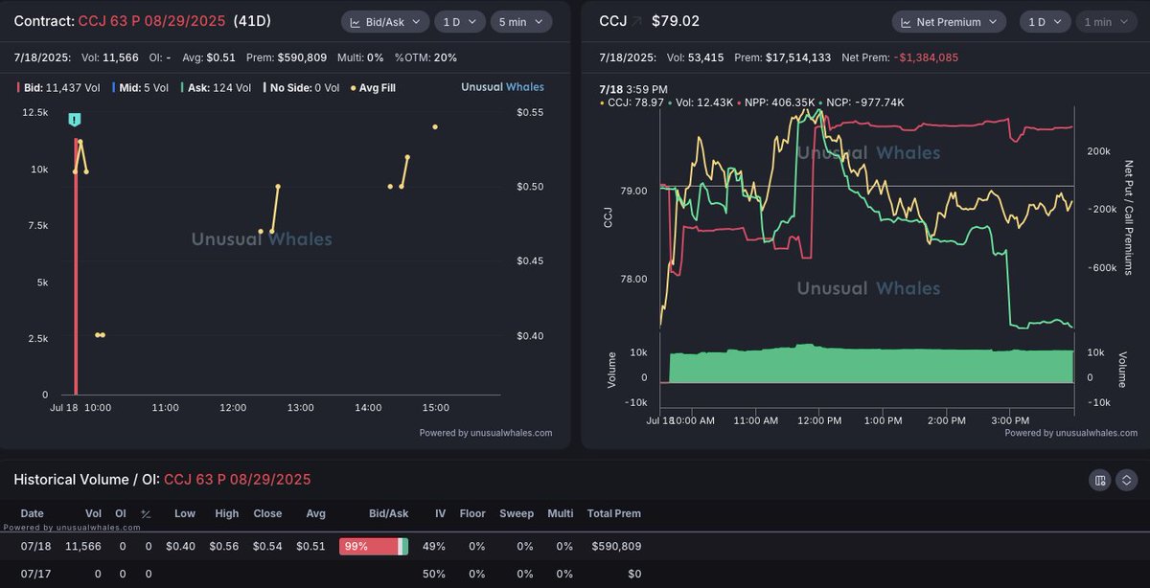Select the green volume area under CCJ chart
The image size is (1150, 588).
(871, 364)
